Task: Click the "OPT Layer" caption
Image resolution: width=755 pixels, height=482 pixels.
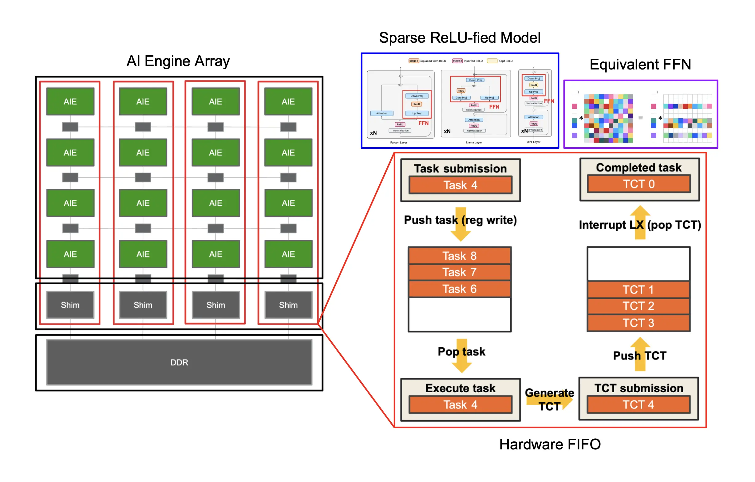Action: click(533, 142)
